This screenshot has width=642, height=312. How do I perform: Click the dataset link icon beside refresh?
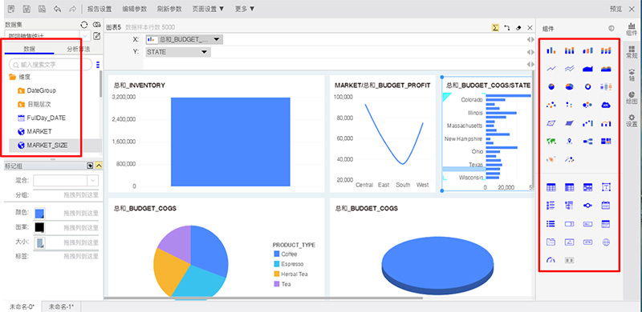(x=96, y=25)
